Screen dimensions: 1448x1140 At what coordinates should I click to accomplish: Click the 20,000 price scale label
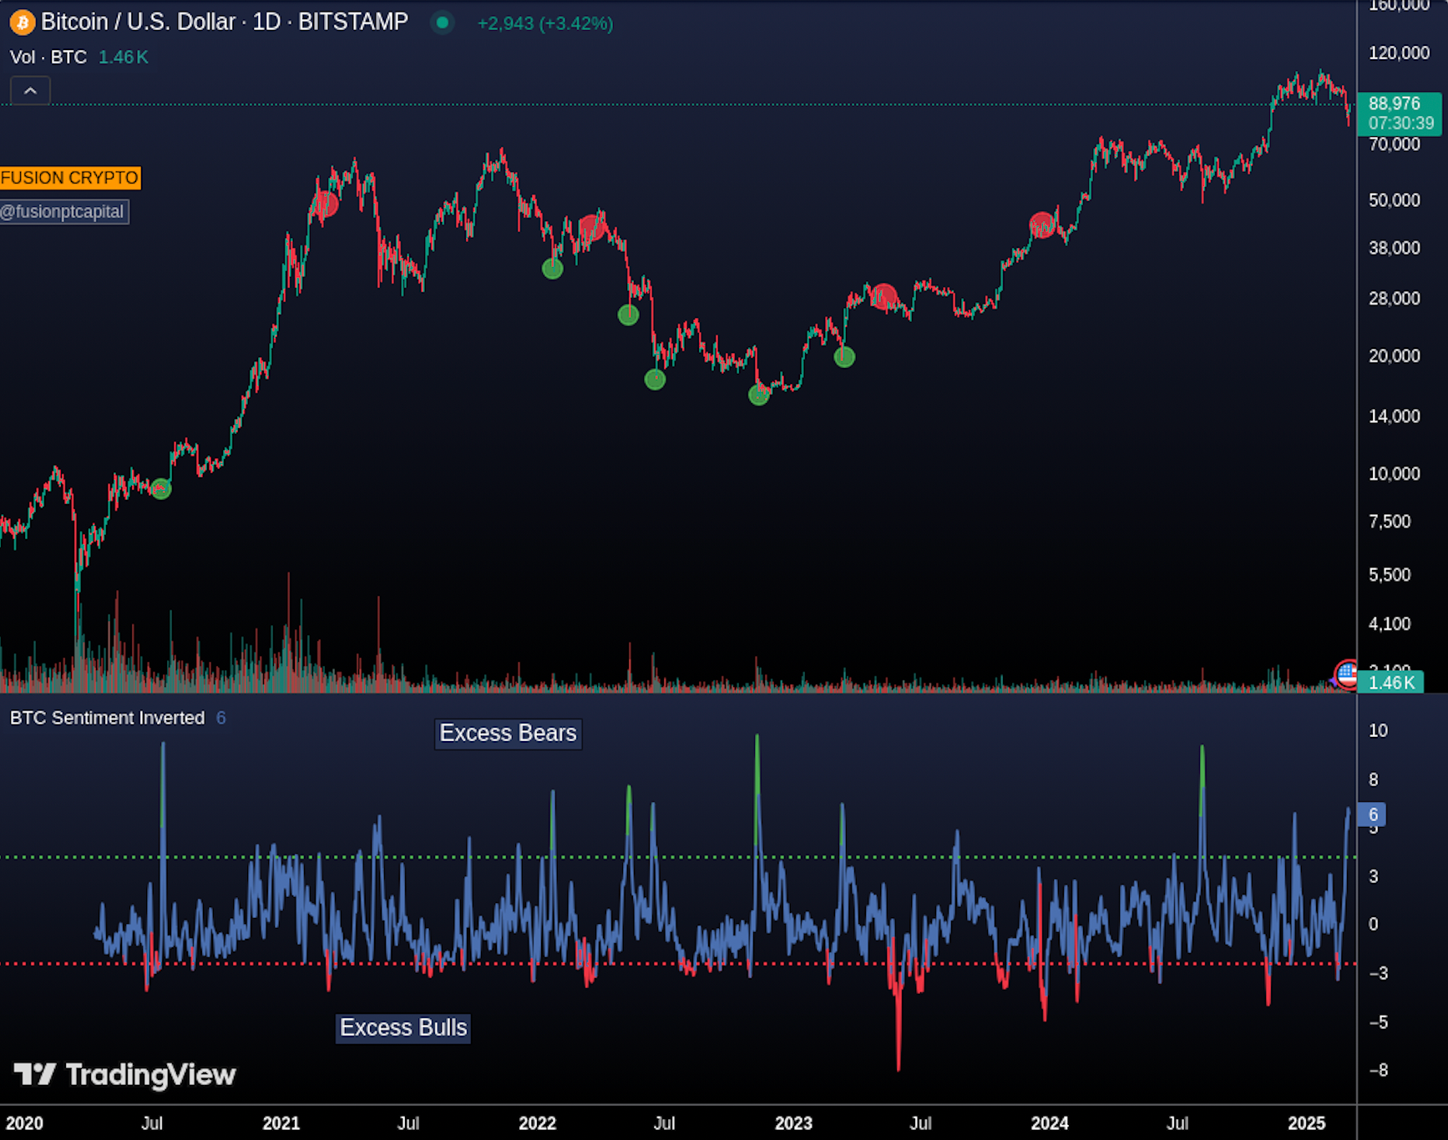point(1394,356)
